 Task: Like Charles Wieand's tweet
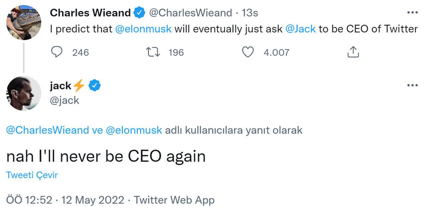pyautogui.click(x=248, y=52)
